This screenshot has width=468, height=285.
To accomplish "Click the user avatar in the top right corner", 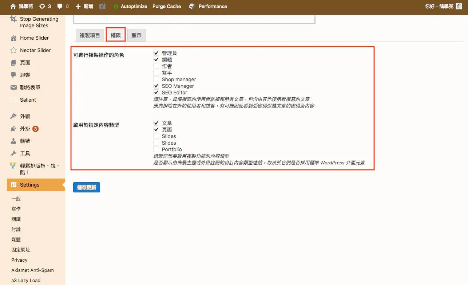I will coord(459,6).
